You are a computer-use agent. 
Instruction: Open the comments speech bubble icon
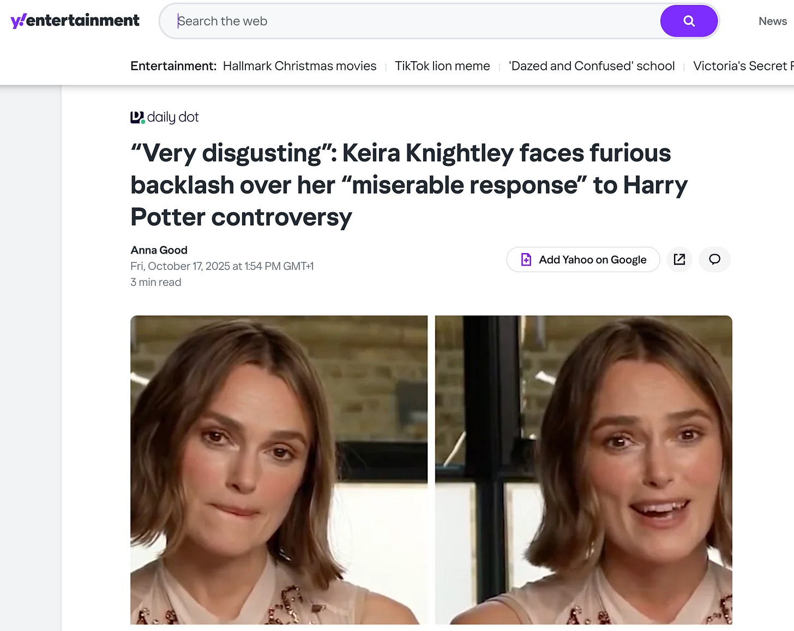714,260
